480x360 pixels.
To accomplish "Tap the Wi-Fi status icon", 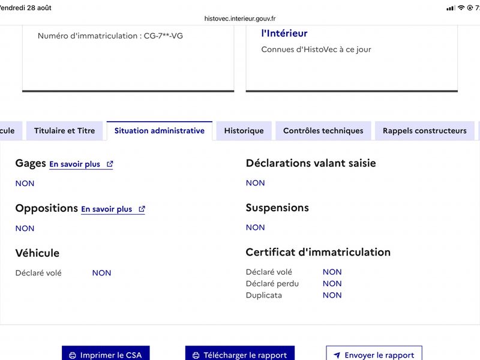I will (x=461, y=8).
